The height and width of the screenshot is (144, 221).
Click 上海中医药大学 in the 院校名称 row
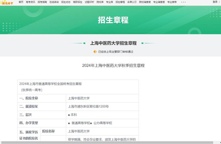tap(79, 131)
